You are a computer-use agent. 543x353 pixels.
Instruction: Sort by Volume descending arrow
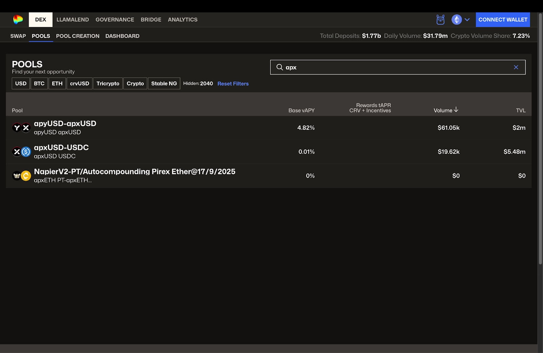point(456,110)
